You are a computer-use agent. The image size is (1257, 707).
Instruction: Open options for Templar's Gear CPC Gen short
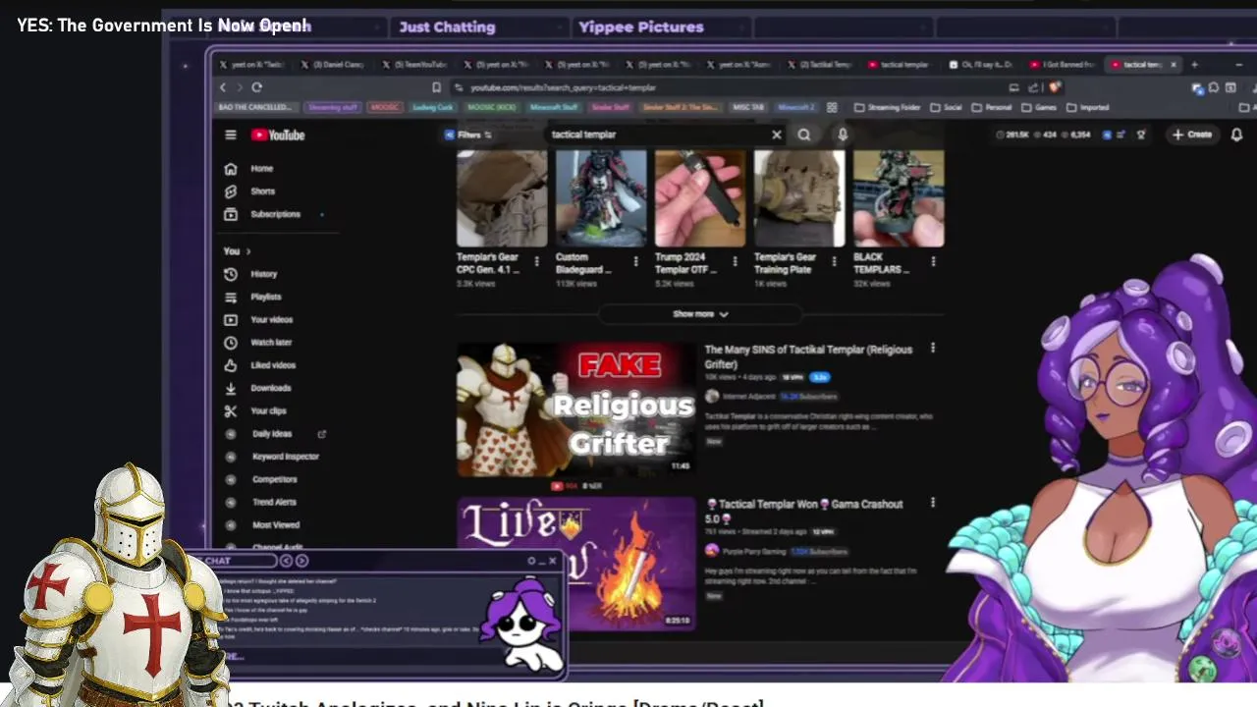point(536,261)
